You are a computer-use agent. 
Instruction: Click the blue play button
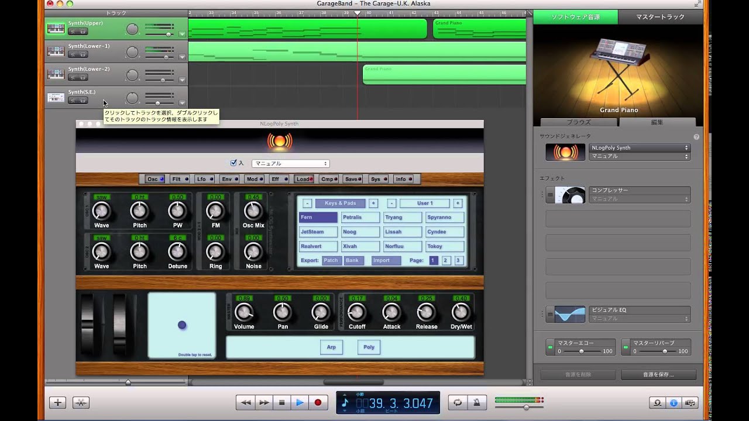pos(300,402)
